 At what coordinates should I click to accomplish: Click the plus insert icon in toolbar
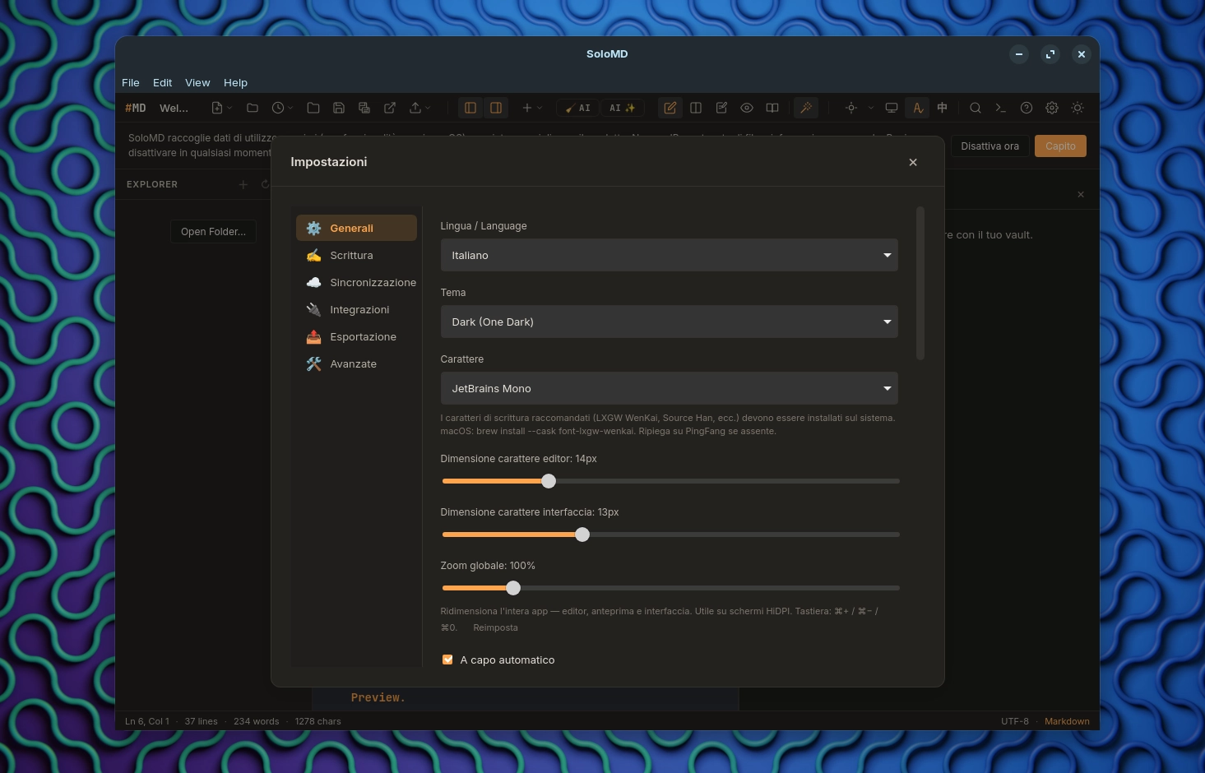tap(527, 108)
